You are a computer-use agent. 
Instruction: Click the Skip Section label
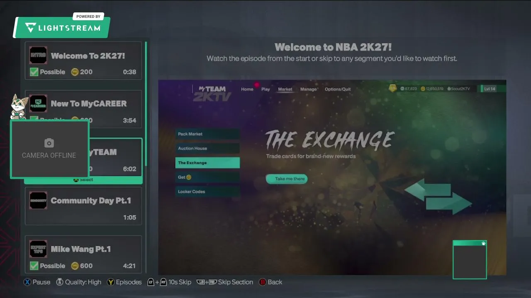click(x=236, y=282)
